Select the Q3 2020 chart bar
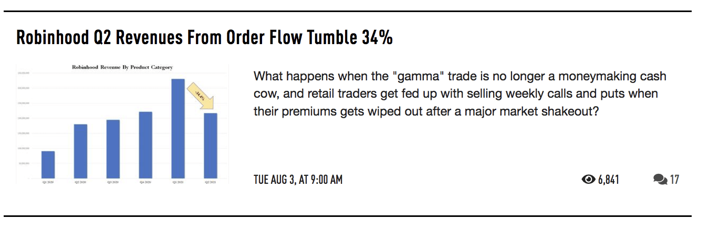This screenshot has width=709, height=229. pos(113,149)
